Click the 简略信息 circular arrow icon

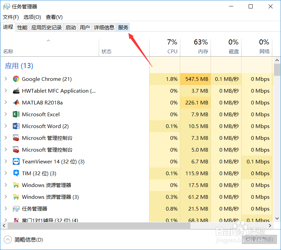8,240
